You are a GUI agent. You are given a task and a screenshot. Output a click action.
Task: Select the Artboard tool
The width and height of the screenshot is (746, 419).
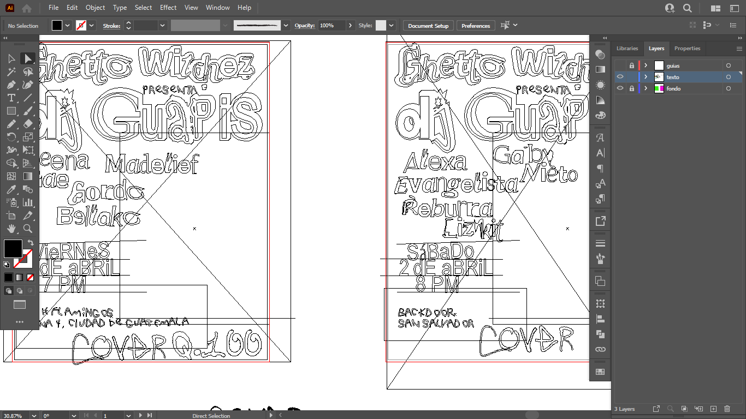(x=11, y=216)
